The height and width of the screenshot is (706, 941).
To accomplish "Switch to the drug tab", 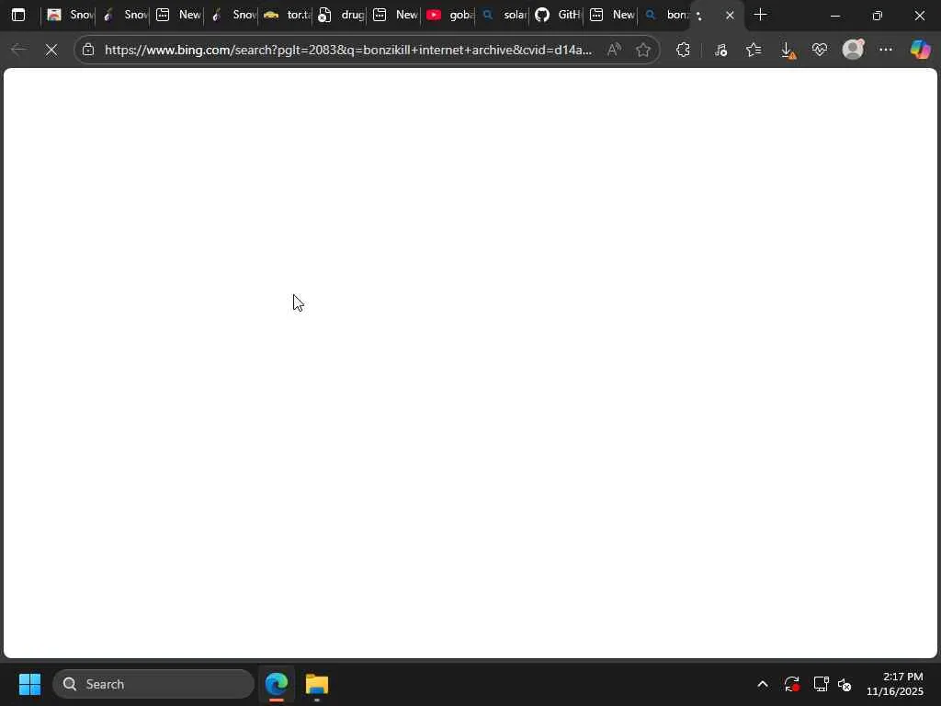I will pos(340,15).
